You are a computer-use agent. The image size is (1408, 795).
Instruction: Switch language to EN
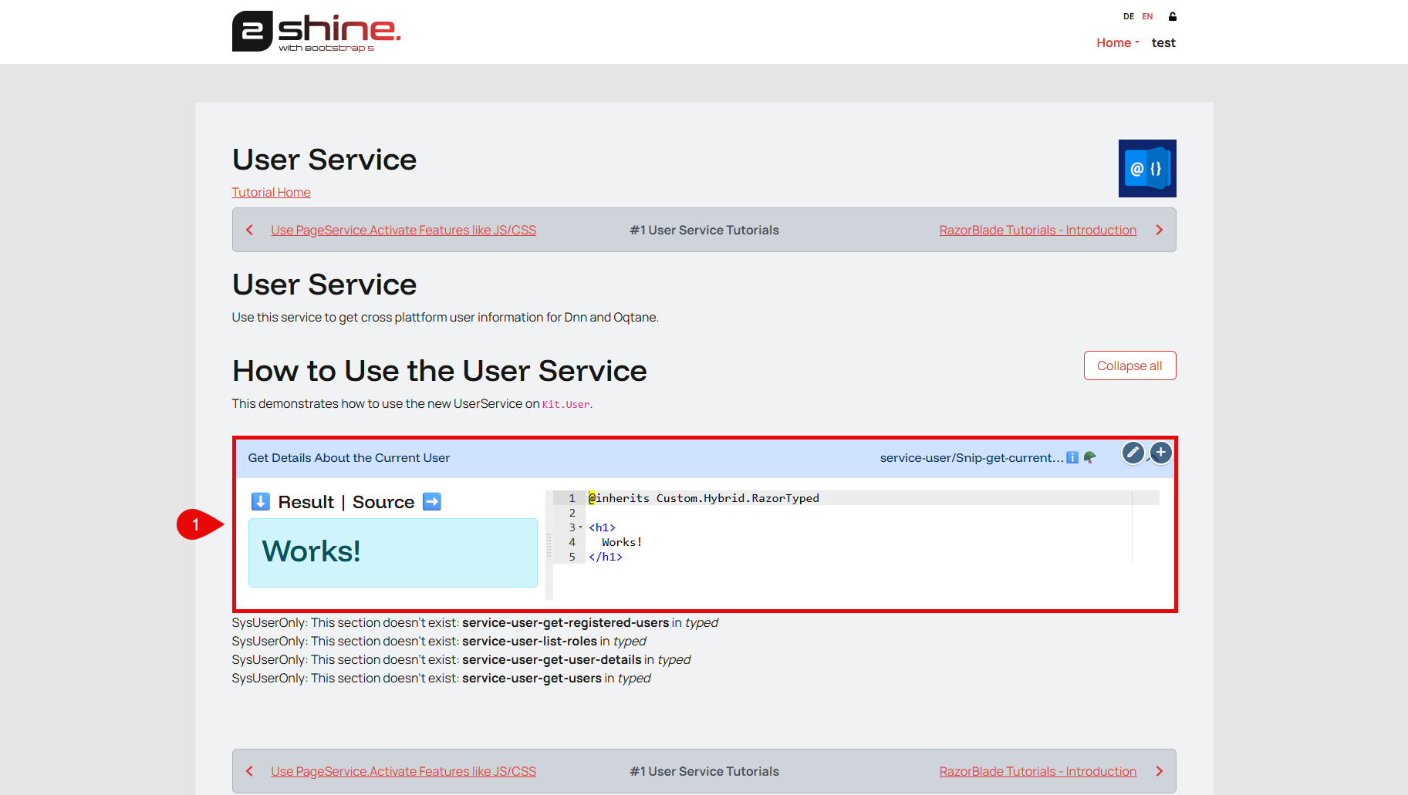coord(1147,16)
